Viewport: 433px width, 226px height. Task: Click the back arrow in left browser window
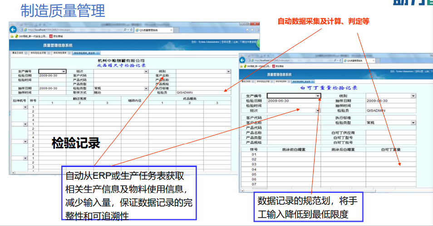14,29
